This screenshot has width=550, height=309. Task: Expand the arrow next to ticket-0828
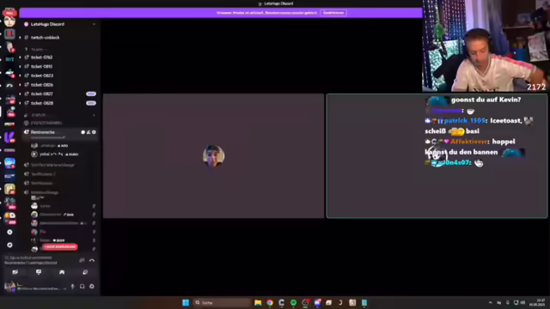[x=20, y=103]
